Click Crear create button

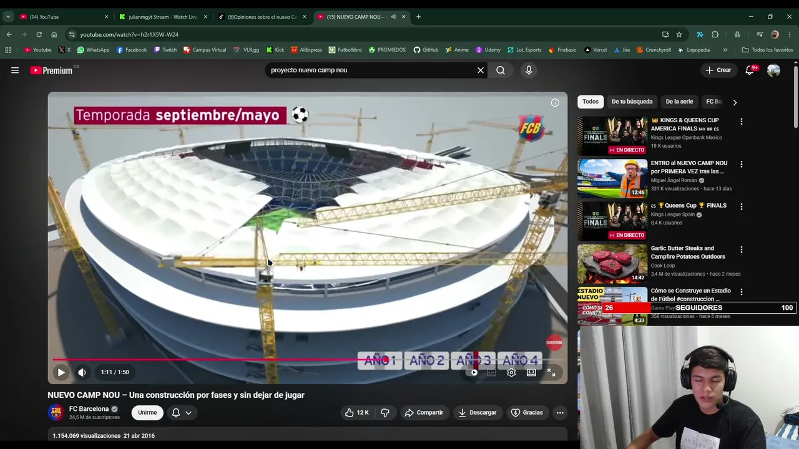718,70
